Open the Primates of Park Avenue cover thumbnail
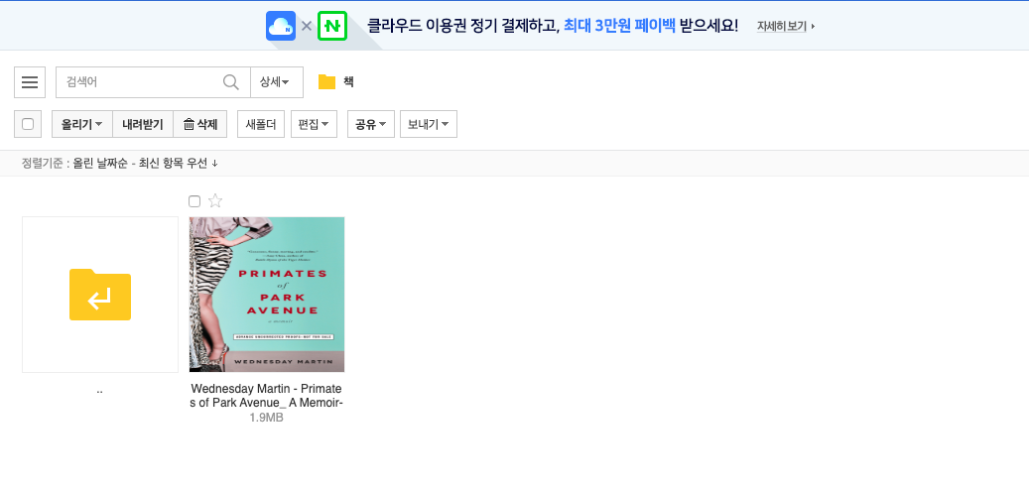Viewport: 1029px width, 492px height. [x=267, y=295]
